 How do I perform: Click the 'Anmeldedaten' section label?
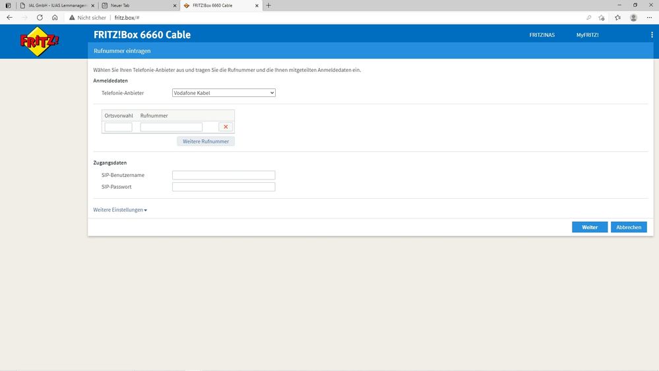coord(110,81)
